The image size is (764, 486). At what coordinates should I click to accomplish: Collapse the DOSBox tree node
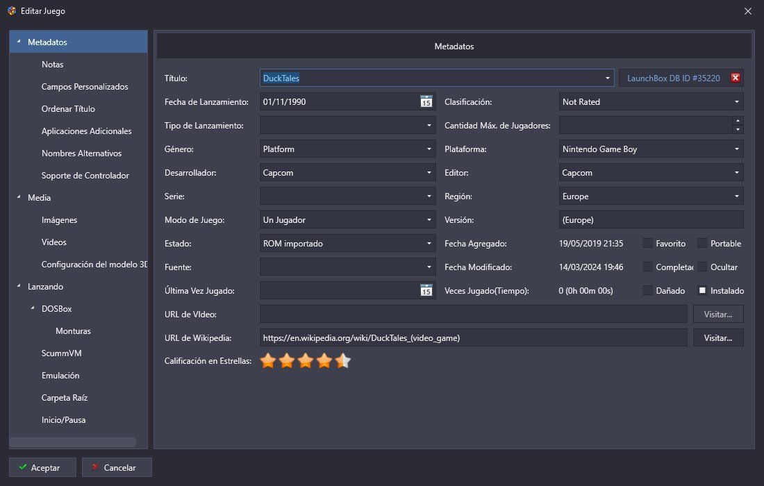point(33,308)
